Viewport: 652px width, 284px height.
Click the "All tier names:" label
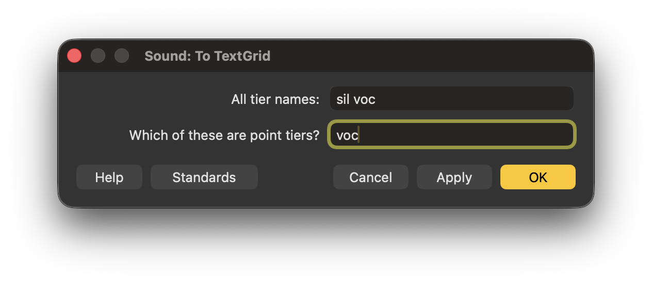click(x=275, y=99)
